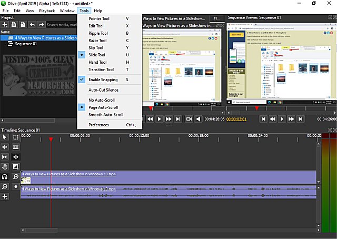Select Page Auto-Scroll option
337x239 pixels.
click(x=103, y=107)
